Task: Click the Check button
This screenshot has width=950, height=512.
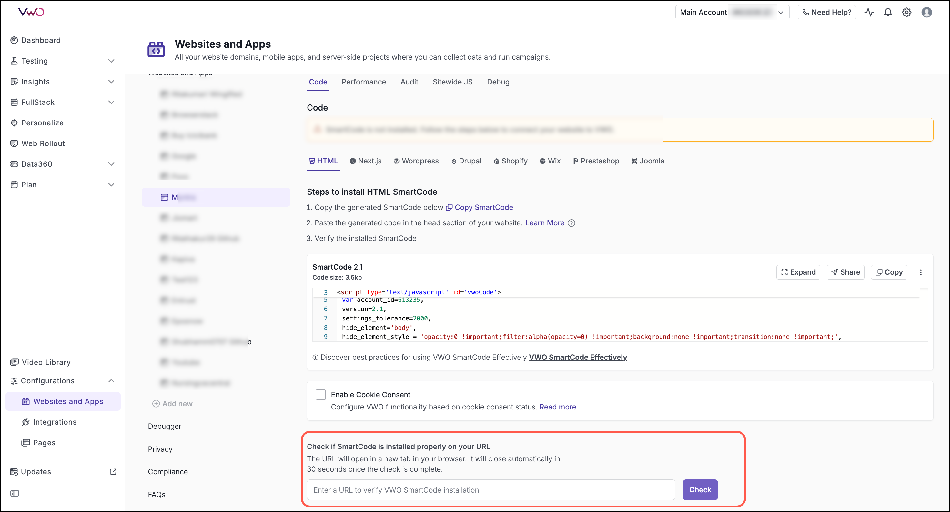Action: coord(700,489)
